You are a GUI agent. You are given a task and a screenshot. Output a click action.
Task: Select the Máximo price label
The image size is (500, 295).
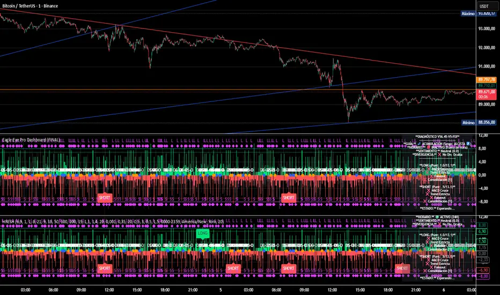coord(468,13)
